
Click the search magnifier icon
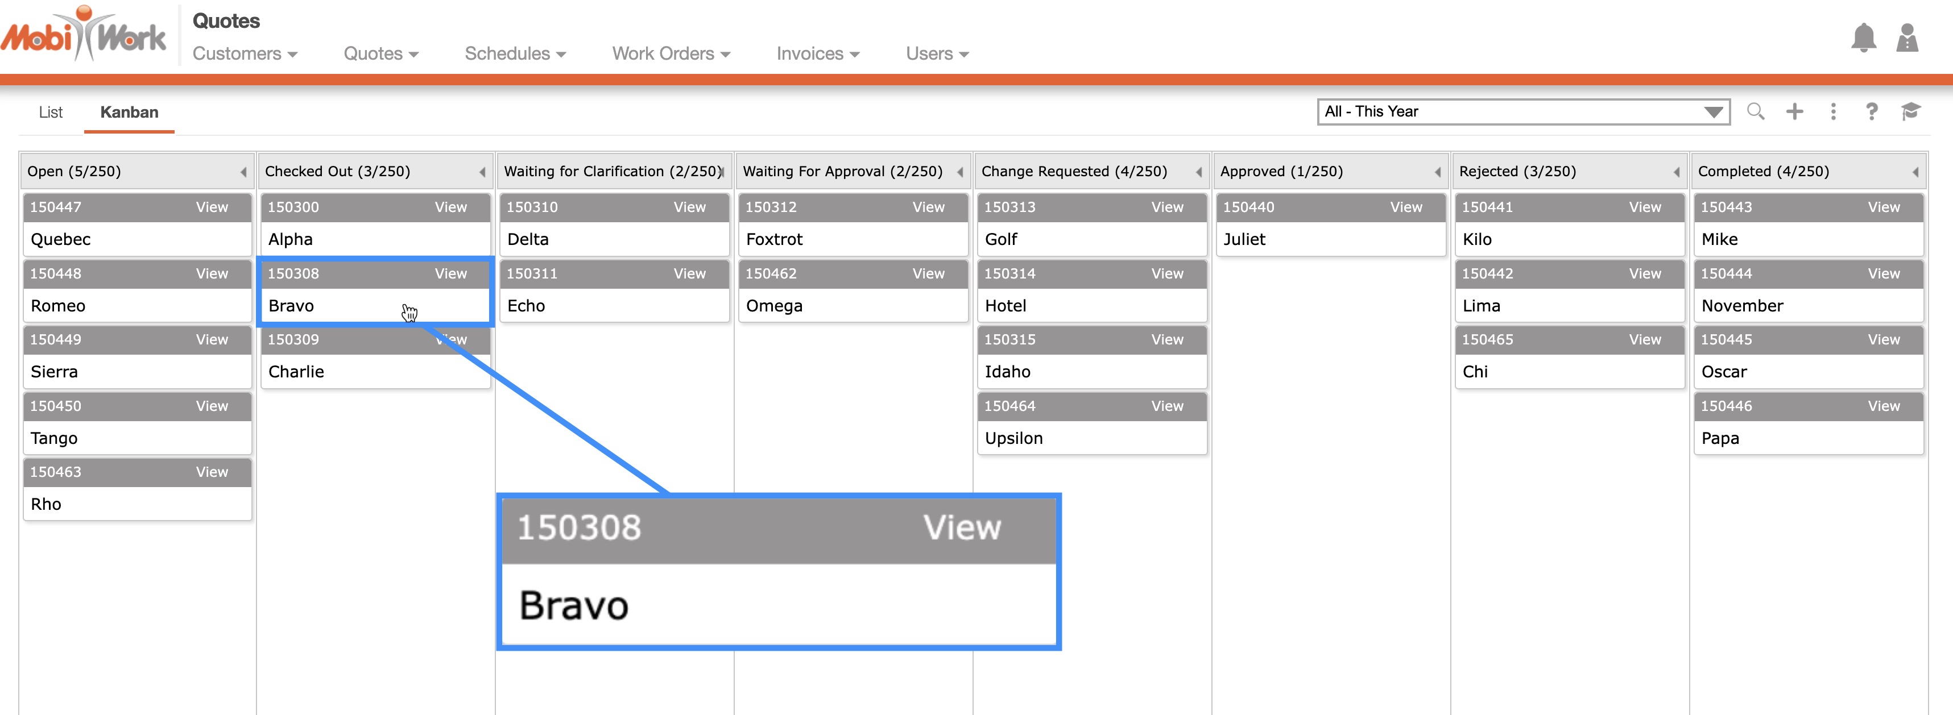coord(1755,111)
